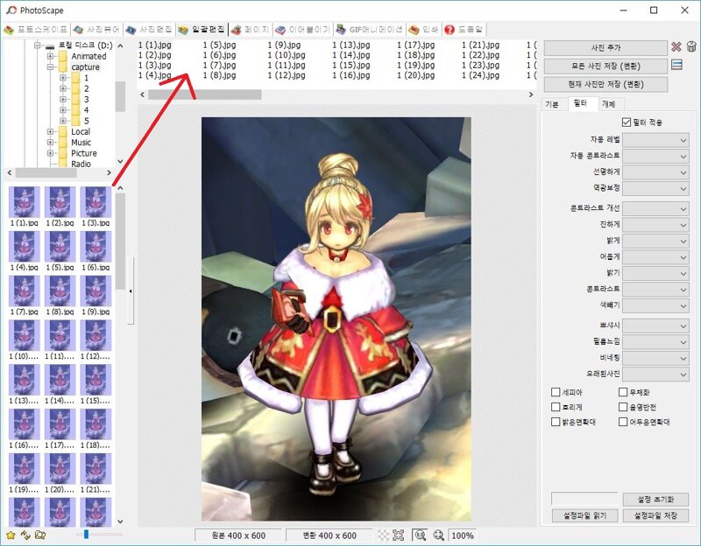Click the red X remove-photo icon
The width and height of the screenshot is (701, 546).
(x=676, y=47)
